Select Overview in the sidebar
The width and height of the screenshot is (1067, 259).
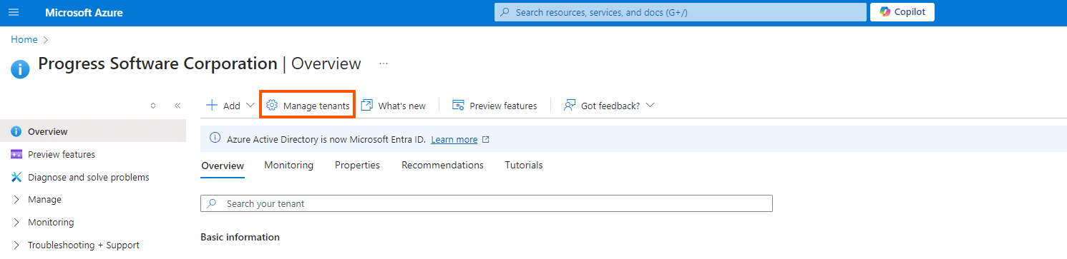(x=93, y=131)
